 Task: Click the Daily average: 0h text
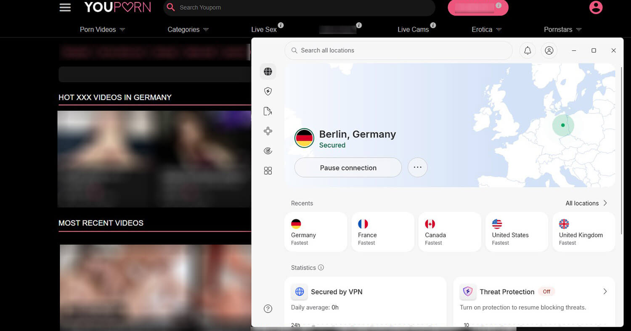[x=315, y=307]
